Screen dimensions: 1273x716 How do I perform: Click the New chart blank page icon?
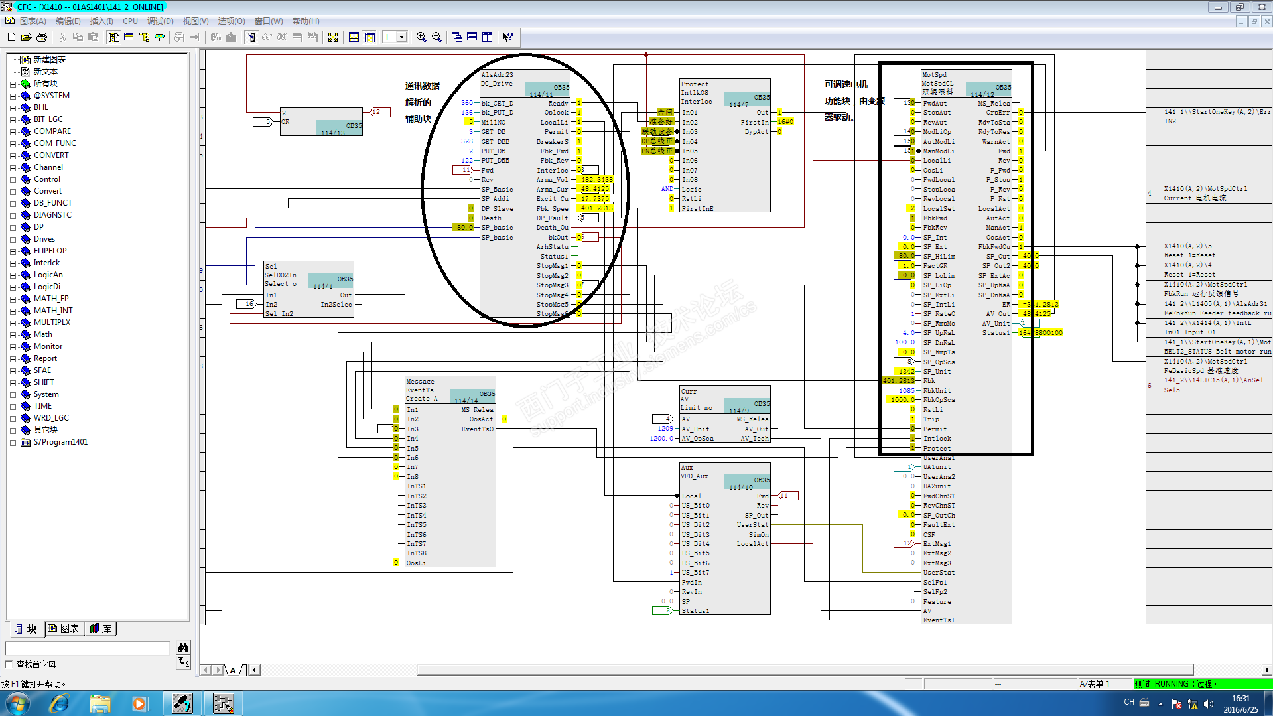point(11,37)
